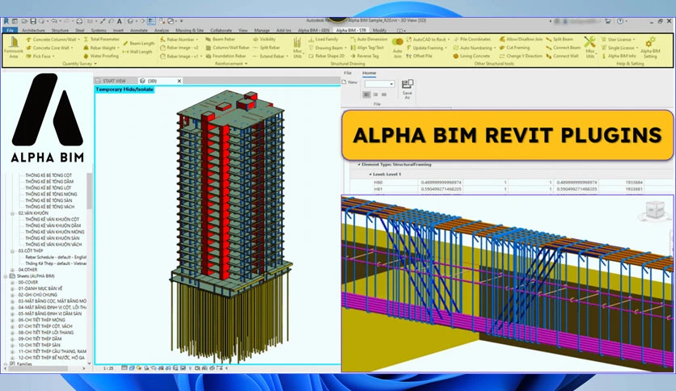Open the Formwork Area tool
Screen dimensions: 676x391
pos(14,48)
